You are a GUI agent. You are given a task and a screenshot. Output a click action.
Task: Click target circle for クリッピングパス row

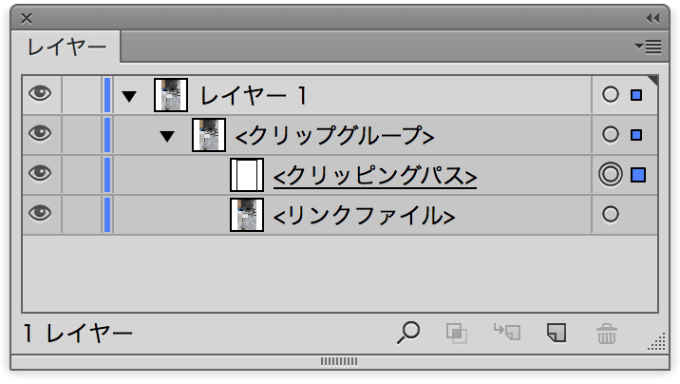click(x=610, y=175)
